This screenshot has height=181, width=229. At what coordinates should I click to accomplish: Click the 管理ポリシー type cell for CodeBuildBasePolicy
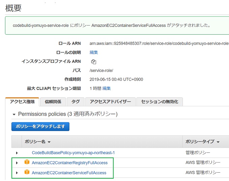point(198,152)
